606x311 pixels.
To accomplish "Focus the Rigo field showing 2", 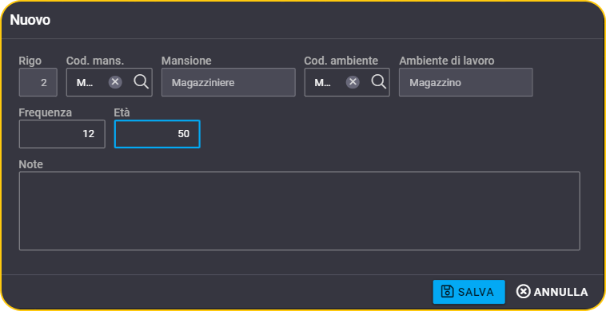I will [x=38, y=82].
